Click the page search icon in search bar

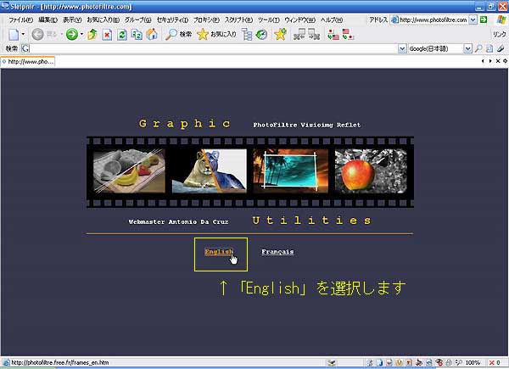pos(489,48)
